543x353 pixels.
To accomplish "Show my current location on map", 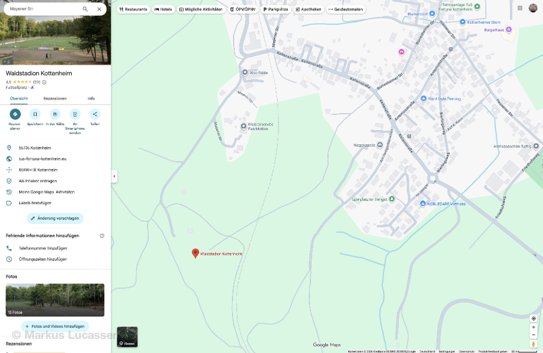I will click(x=533, y=318).
